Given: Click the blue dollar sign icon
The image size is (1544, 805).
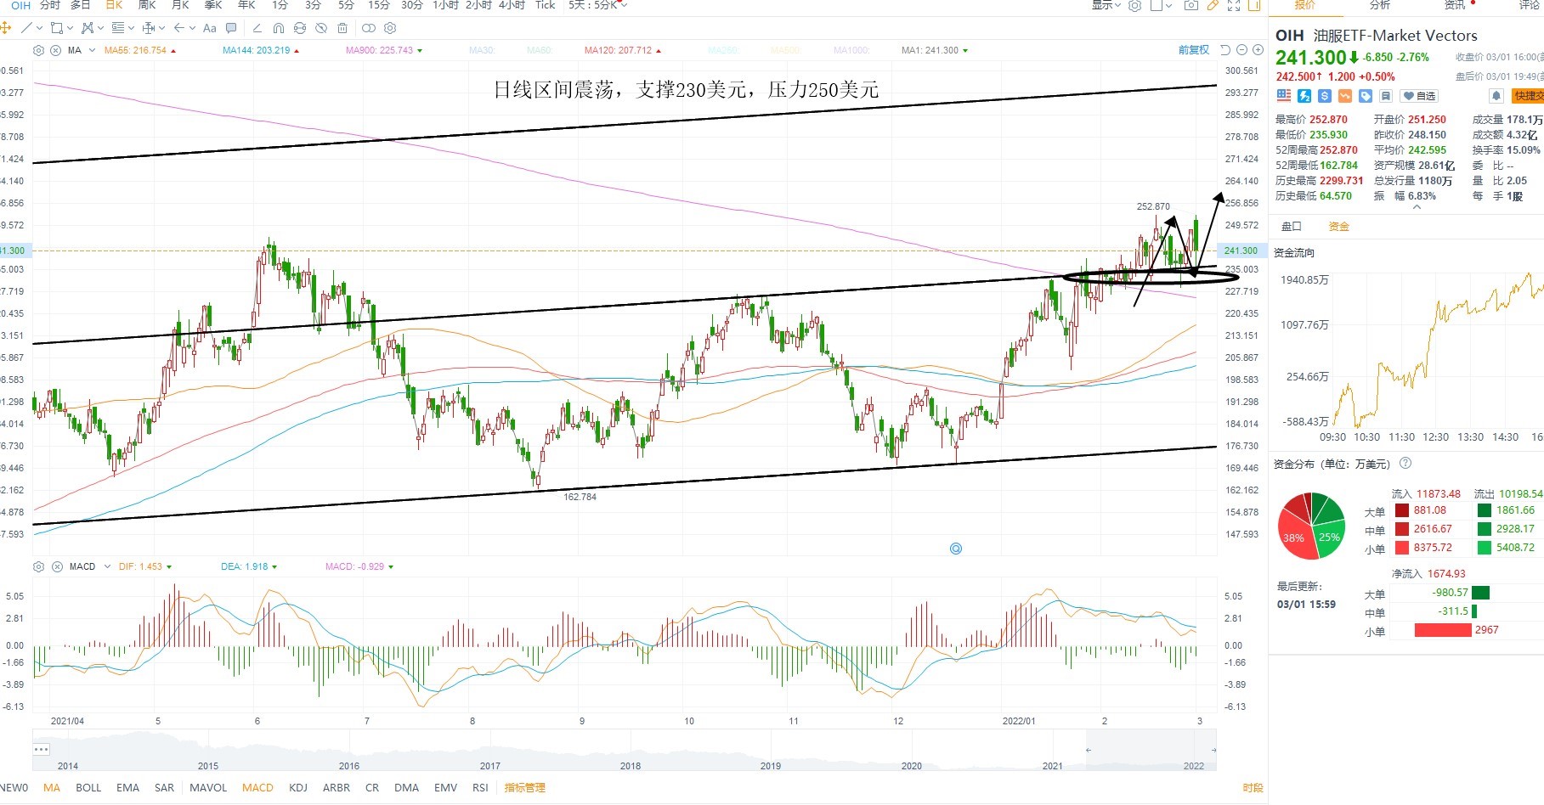Looking at the screenshot, I should click(1325, 96).
